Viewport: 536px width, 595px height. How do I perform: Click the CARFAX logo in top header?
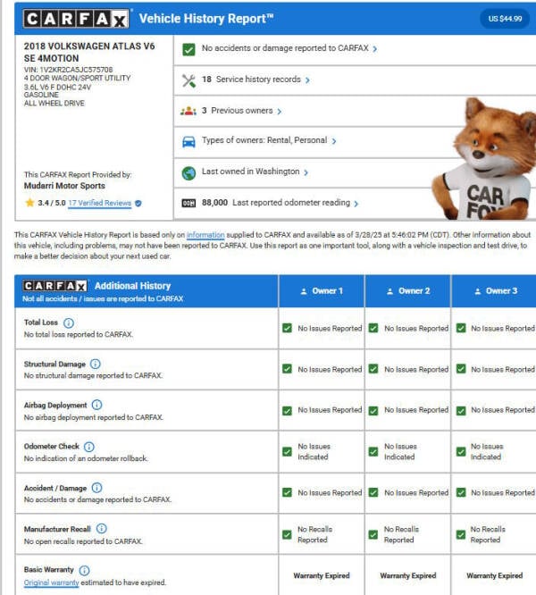click(x=76, y=19)
